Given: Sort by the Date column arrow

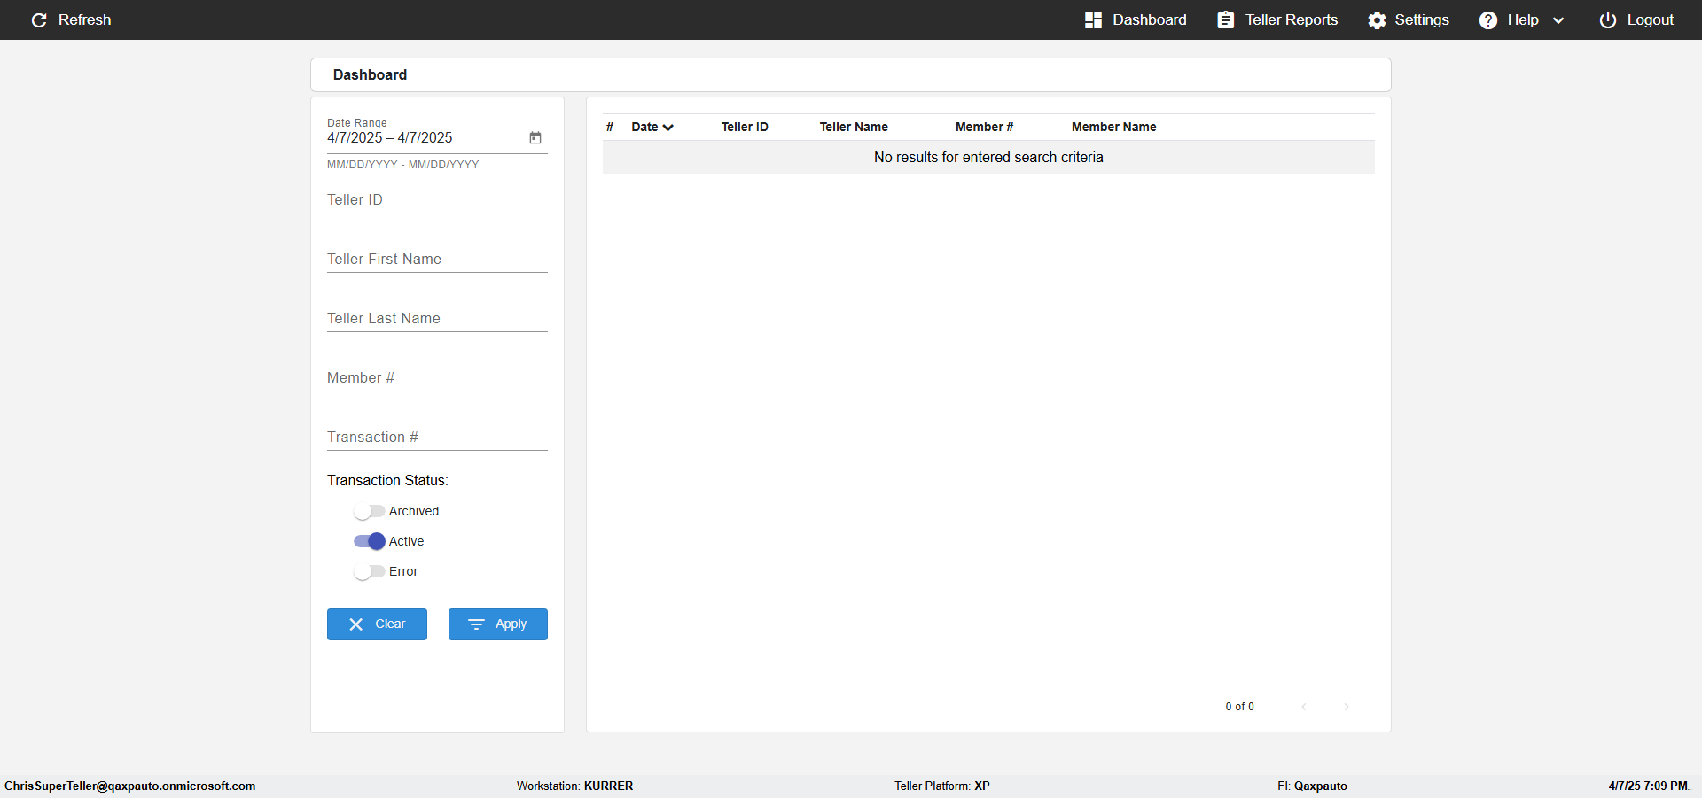Looking at the screenshot, I should coord(668,128).
